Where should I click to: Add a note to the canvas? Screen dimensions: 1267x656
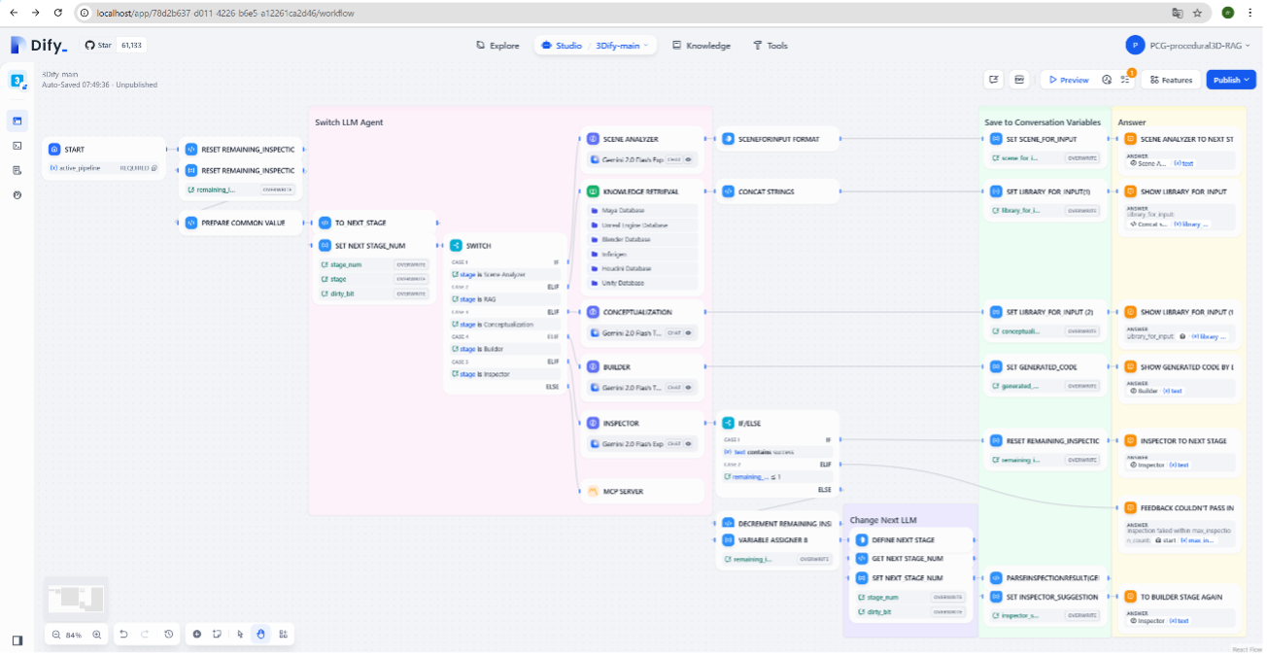[217, 635]
